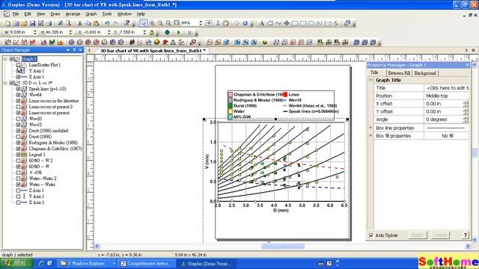This screenshot has width=479, height=269.
Task: Click the Property Manager vertical scrollbar thumb
Action: [475, 152]
